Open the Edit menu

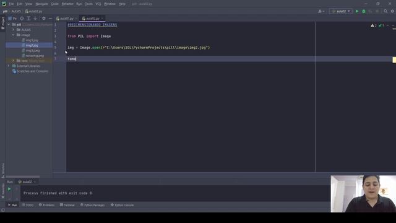coord(19,4)
